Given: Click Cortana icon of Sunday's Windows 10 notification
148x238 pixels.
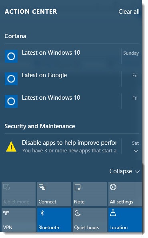Looking at the screenshot, I should (x=11, y=56).
